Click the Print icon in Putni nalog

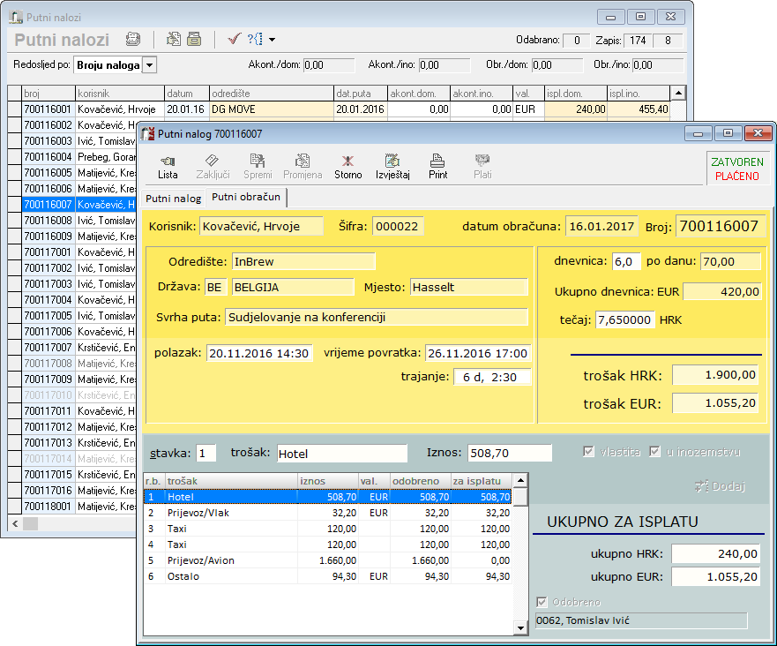pos(437,165)
